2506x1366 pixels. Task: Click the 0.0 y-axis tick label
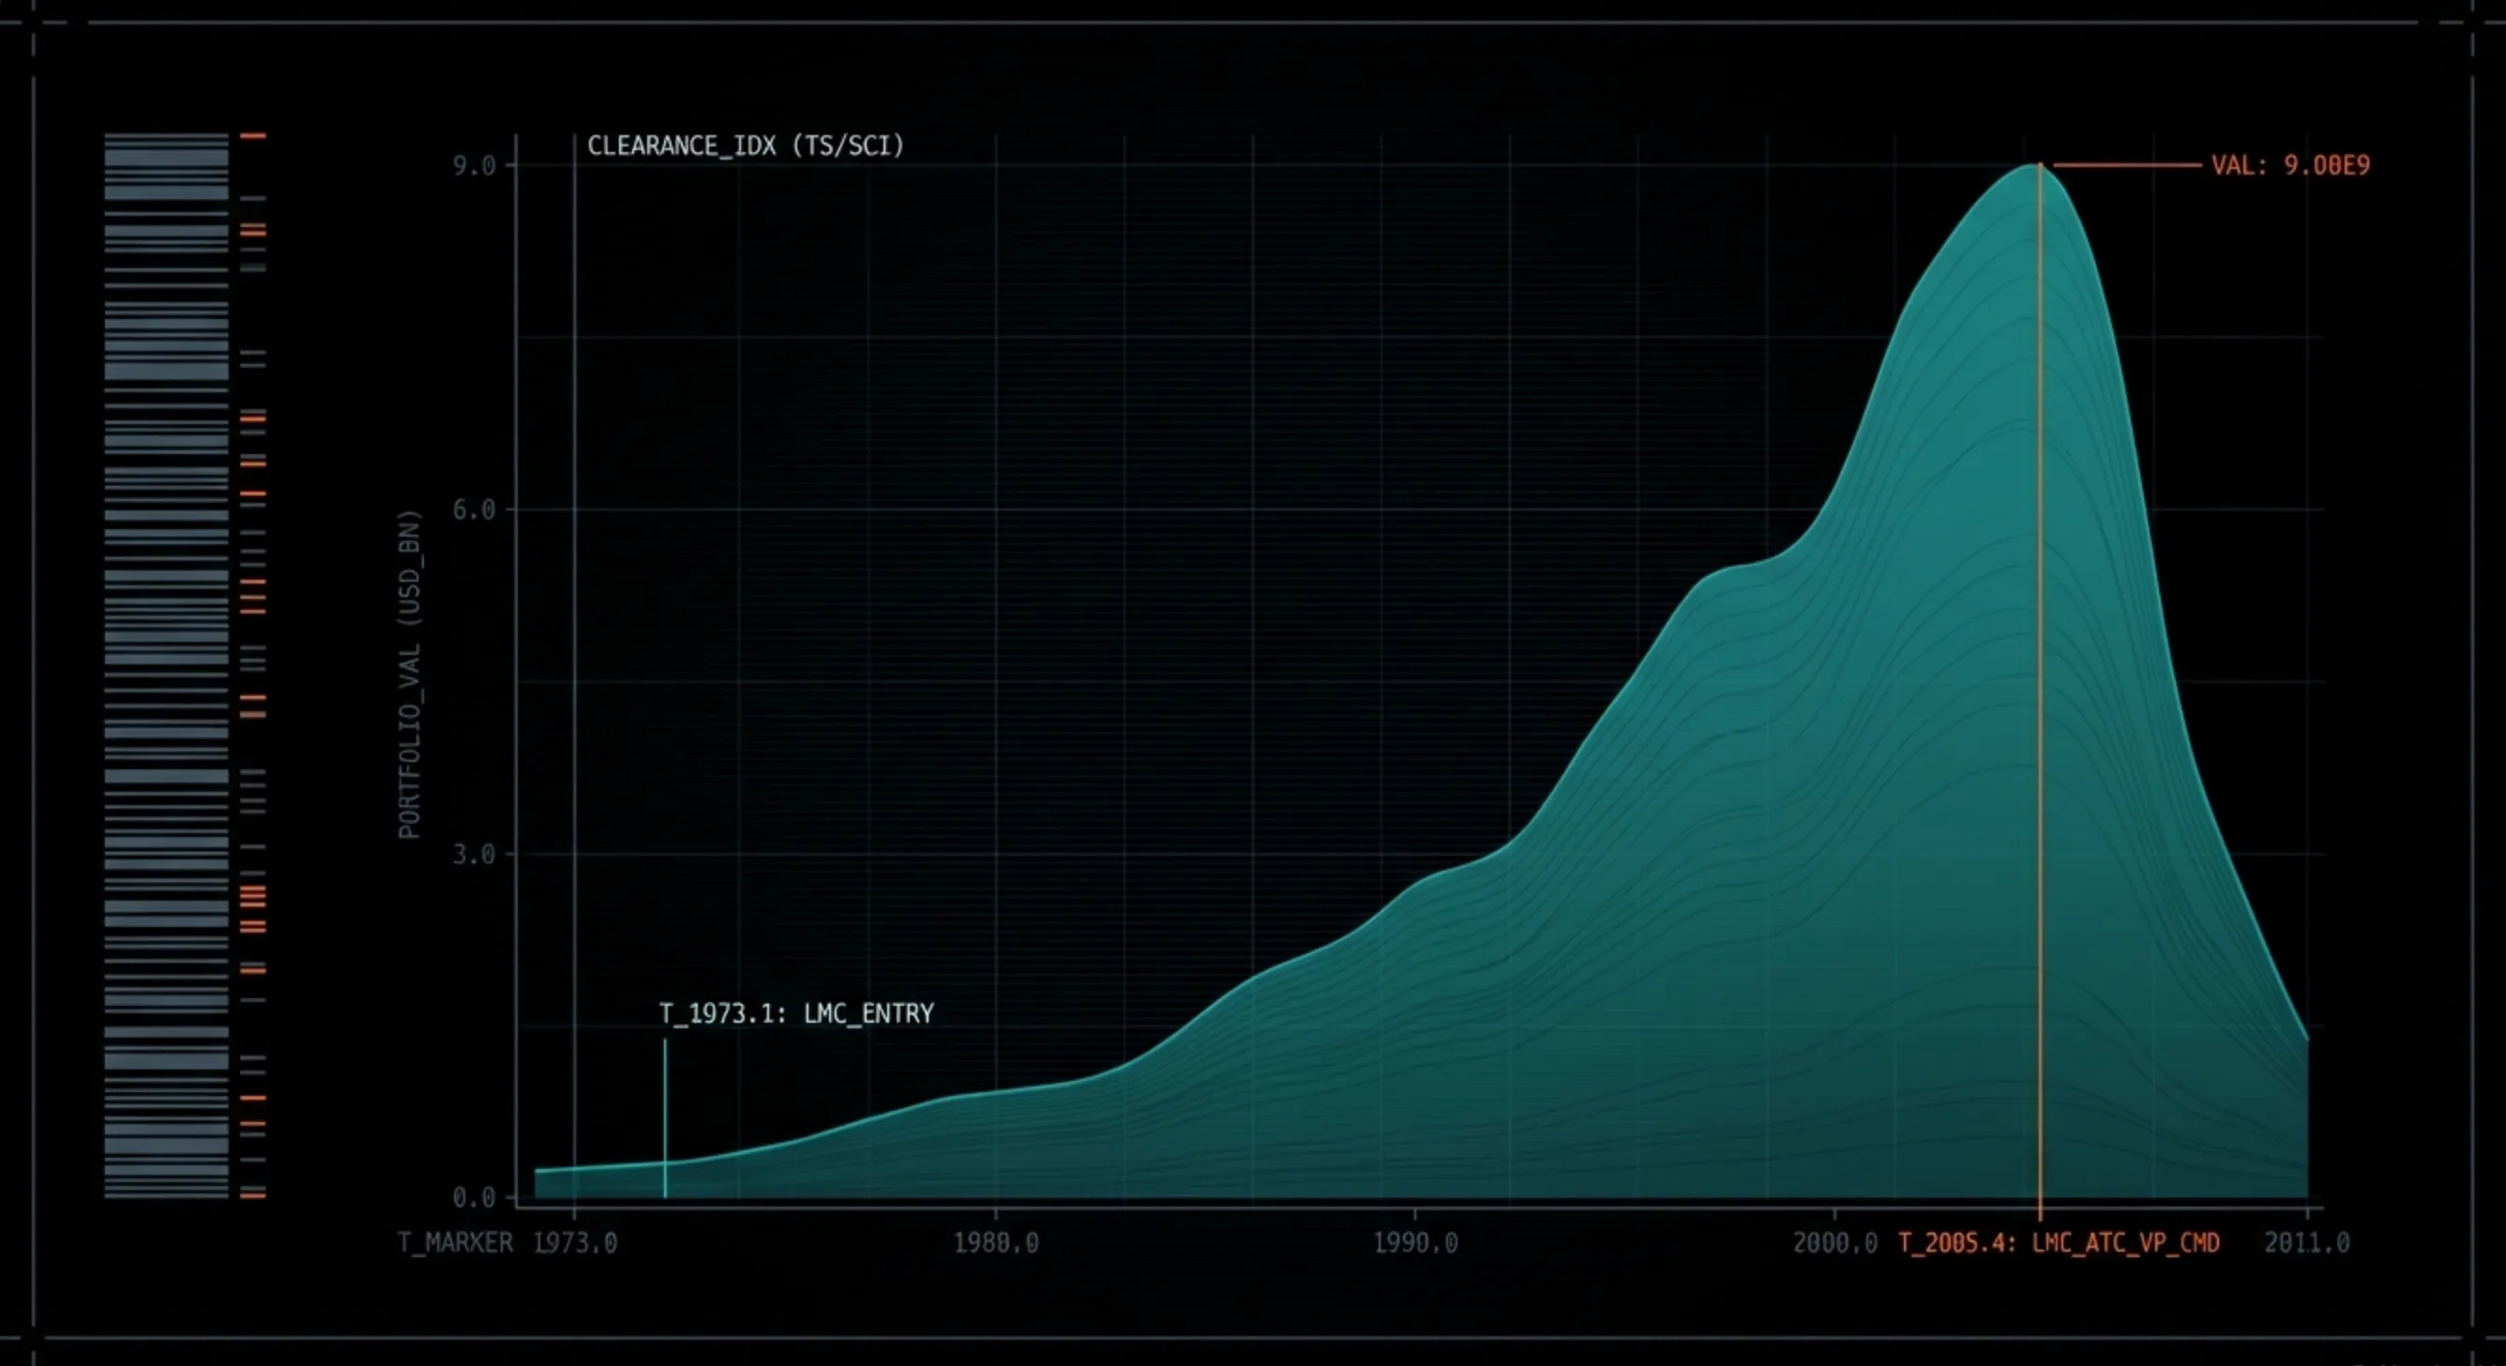474,1198
